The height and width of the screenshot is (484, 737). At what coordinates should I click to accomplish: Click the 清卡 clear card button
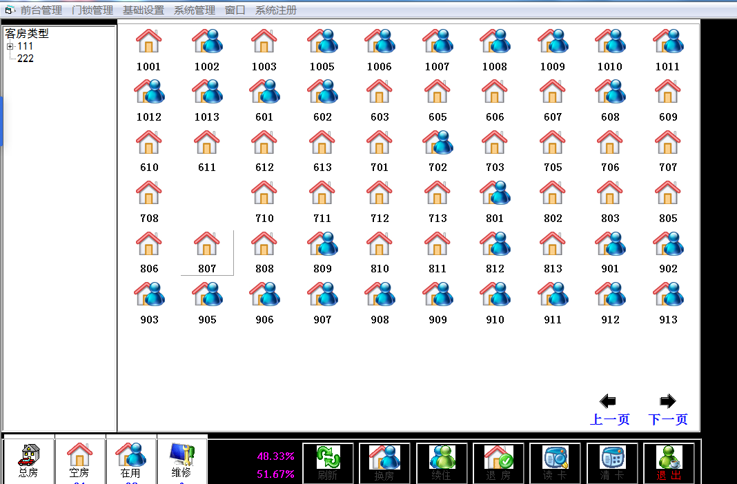coord(612,463)
